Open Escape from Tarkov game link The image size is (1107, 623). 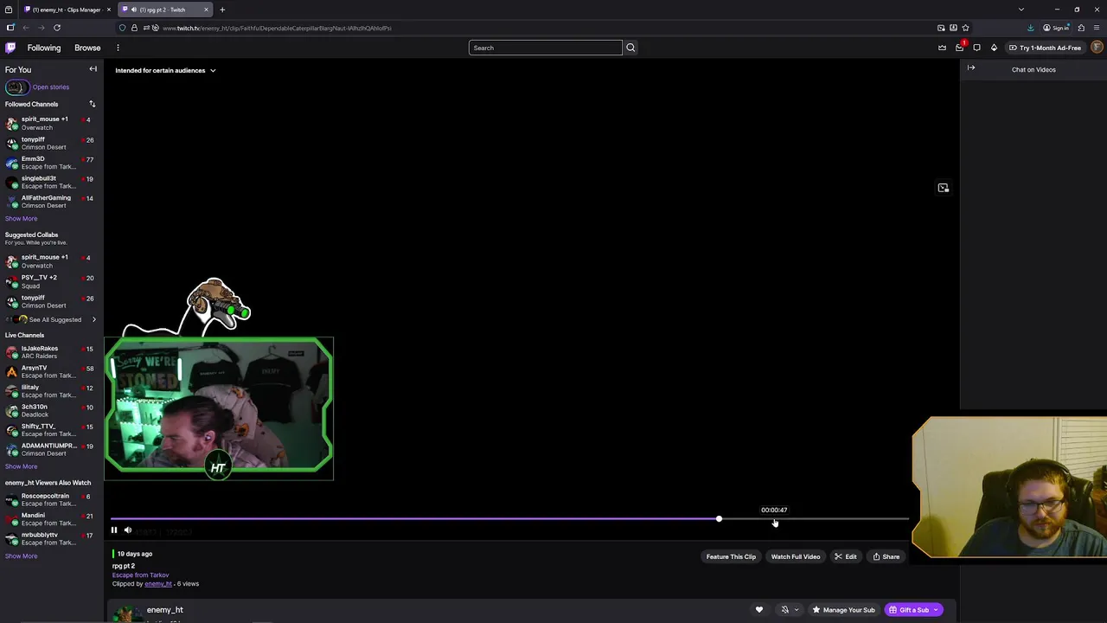pyautogui.click(x=140, y=575)
